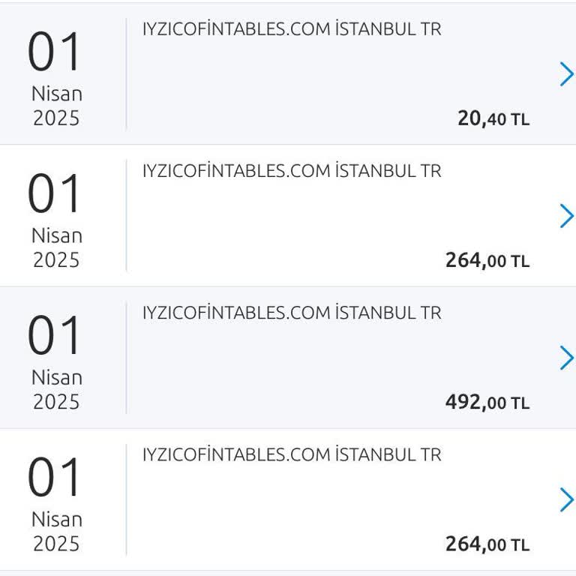Expand the last transaction row's chevron arrow

[x=566, y=499]
